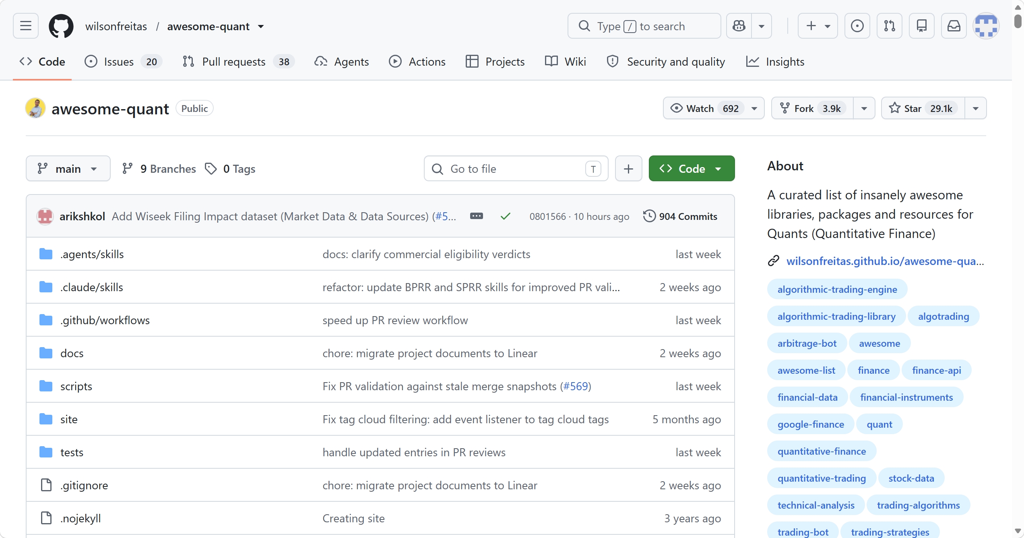The width and height of the screenshot is (1024, 538).
Task: Open the Repositories icon in the top header
Action: (922, 26)
